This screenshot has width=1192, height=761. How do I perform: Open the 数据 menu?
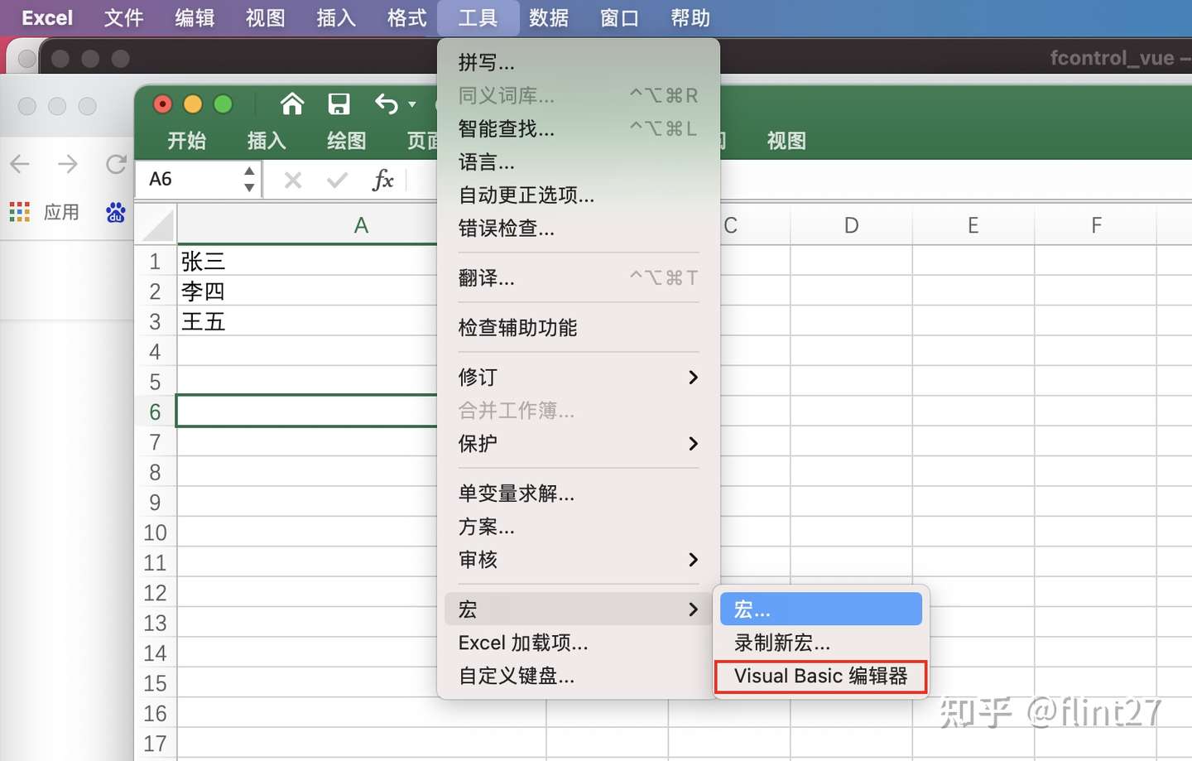(x=549, y=18)
